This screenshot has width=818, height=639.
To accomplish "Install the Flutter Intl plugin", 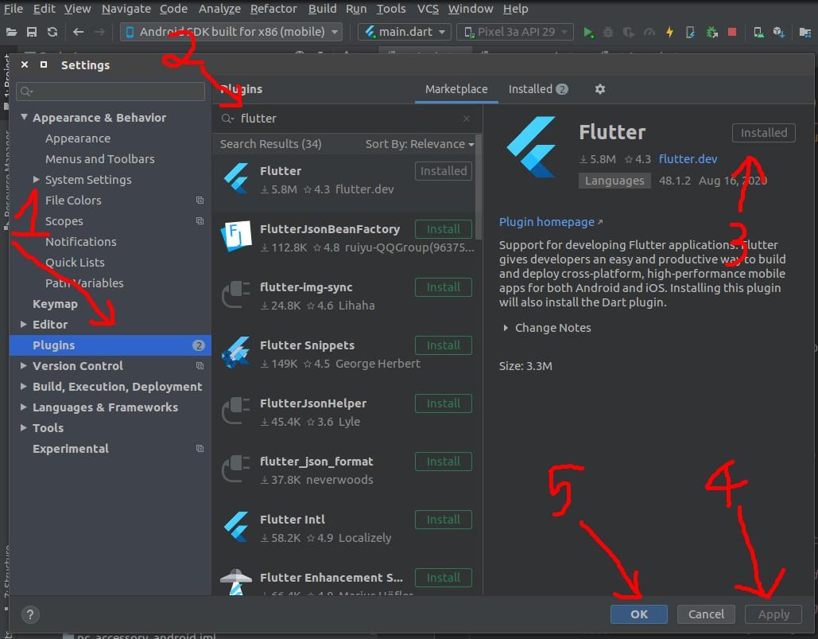I will pyautogui.click(x=444, y=520).
